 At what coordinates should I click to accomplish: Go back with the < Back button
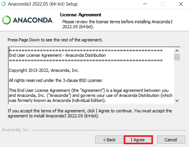[109, 140]
